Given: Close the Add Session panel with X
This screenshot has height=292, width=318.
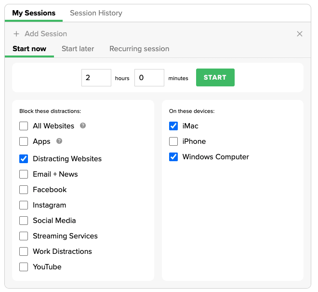Looking at the screenshot, I should tap(300, 34).
